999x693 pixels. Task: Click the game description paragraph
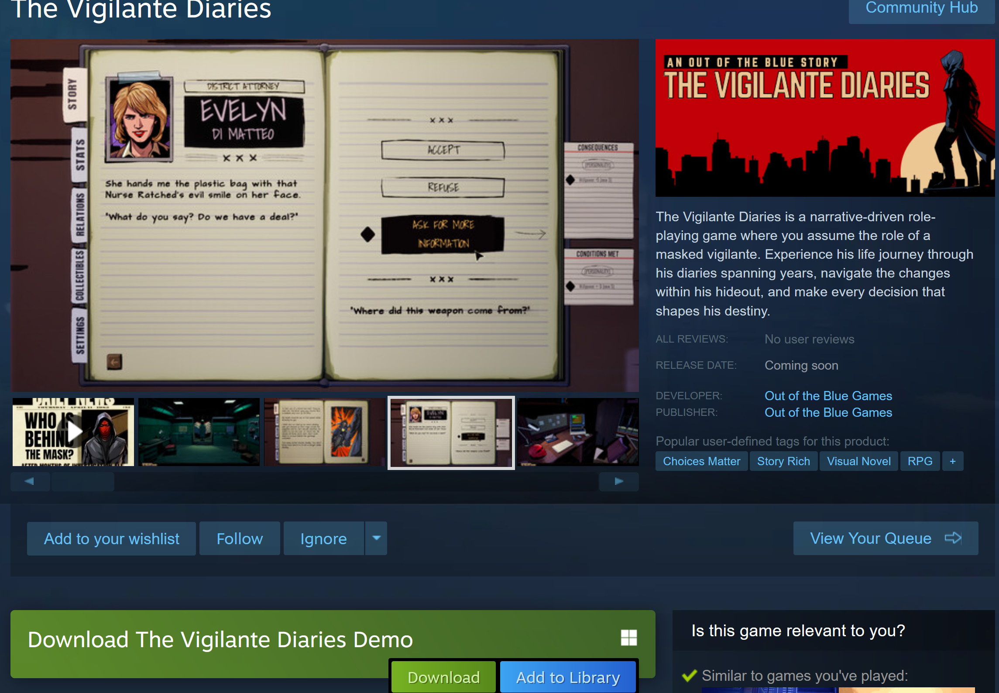tap(814, 264)
